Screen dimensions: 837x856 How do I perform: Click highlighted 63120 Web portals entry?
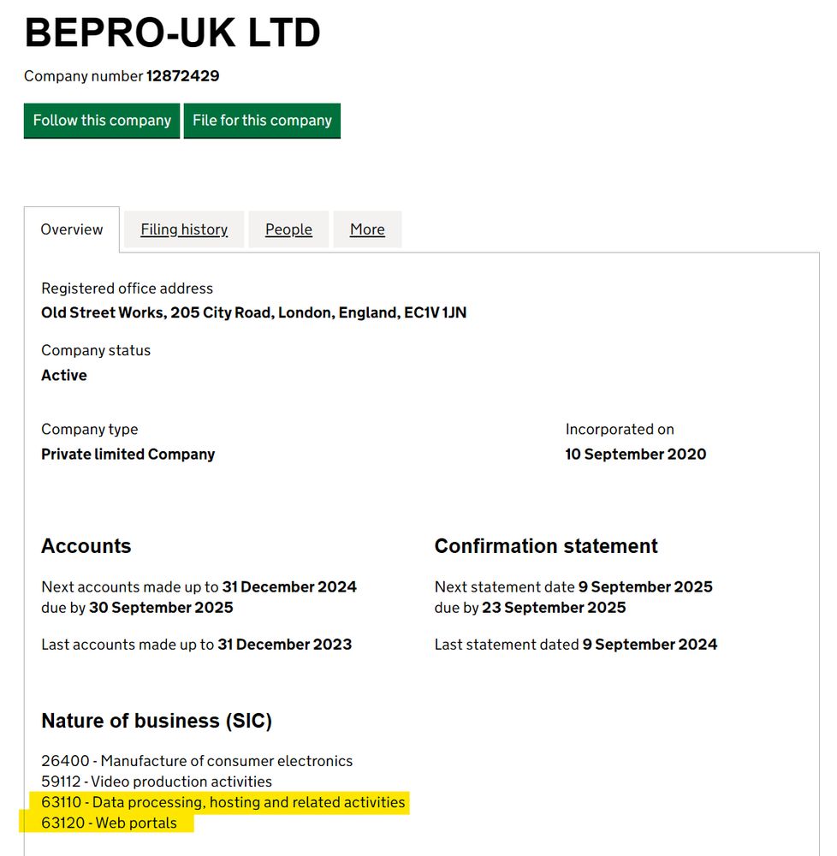coord(110,823)
